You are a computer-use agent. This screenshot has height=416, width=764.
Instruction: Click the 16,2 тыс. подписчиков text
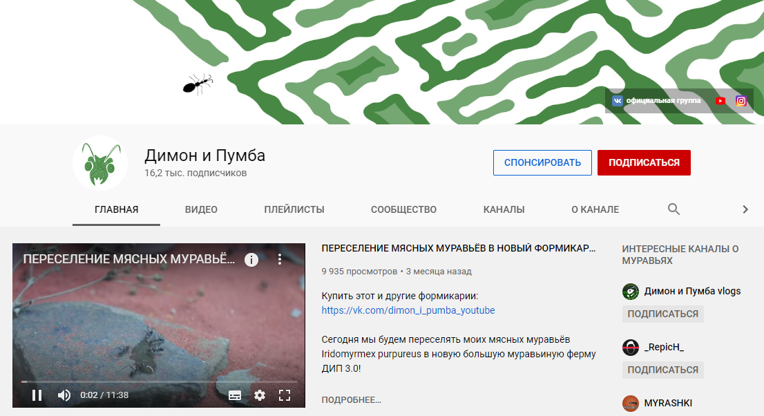tap(195, 173)
